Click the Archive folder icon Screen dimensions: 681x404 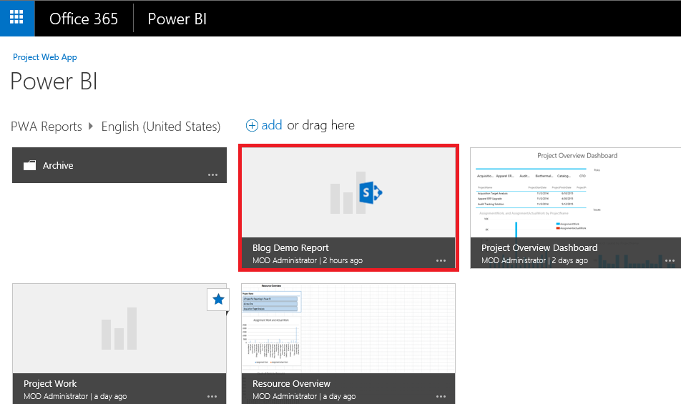point(29,165)
